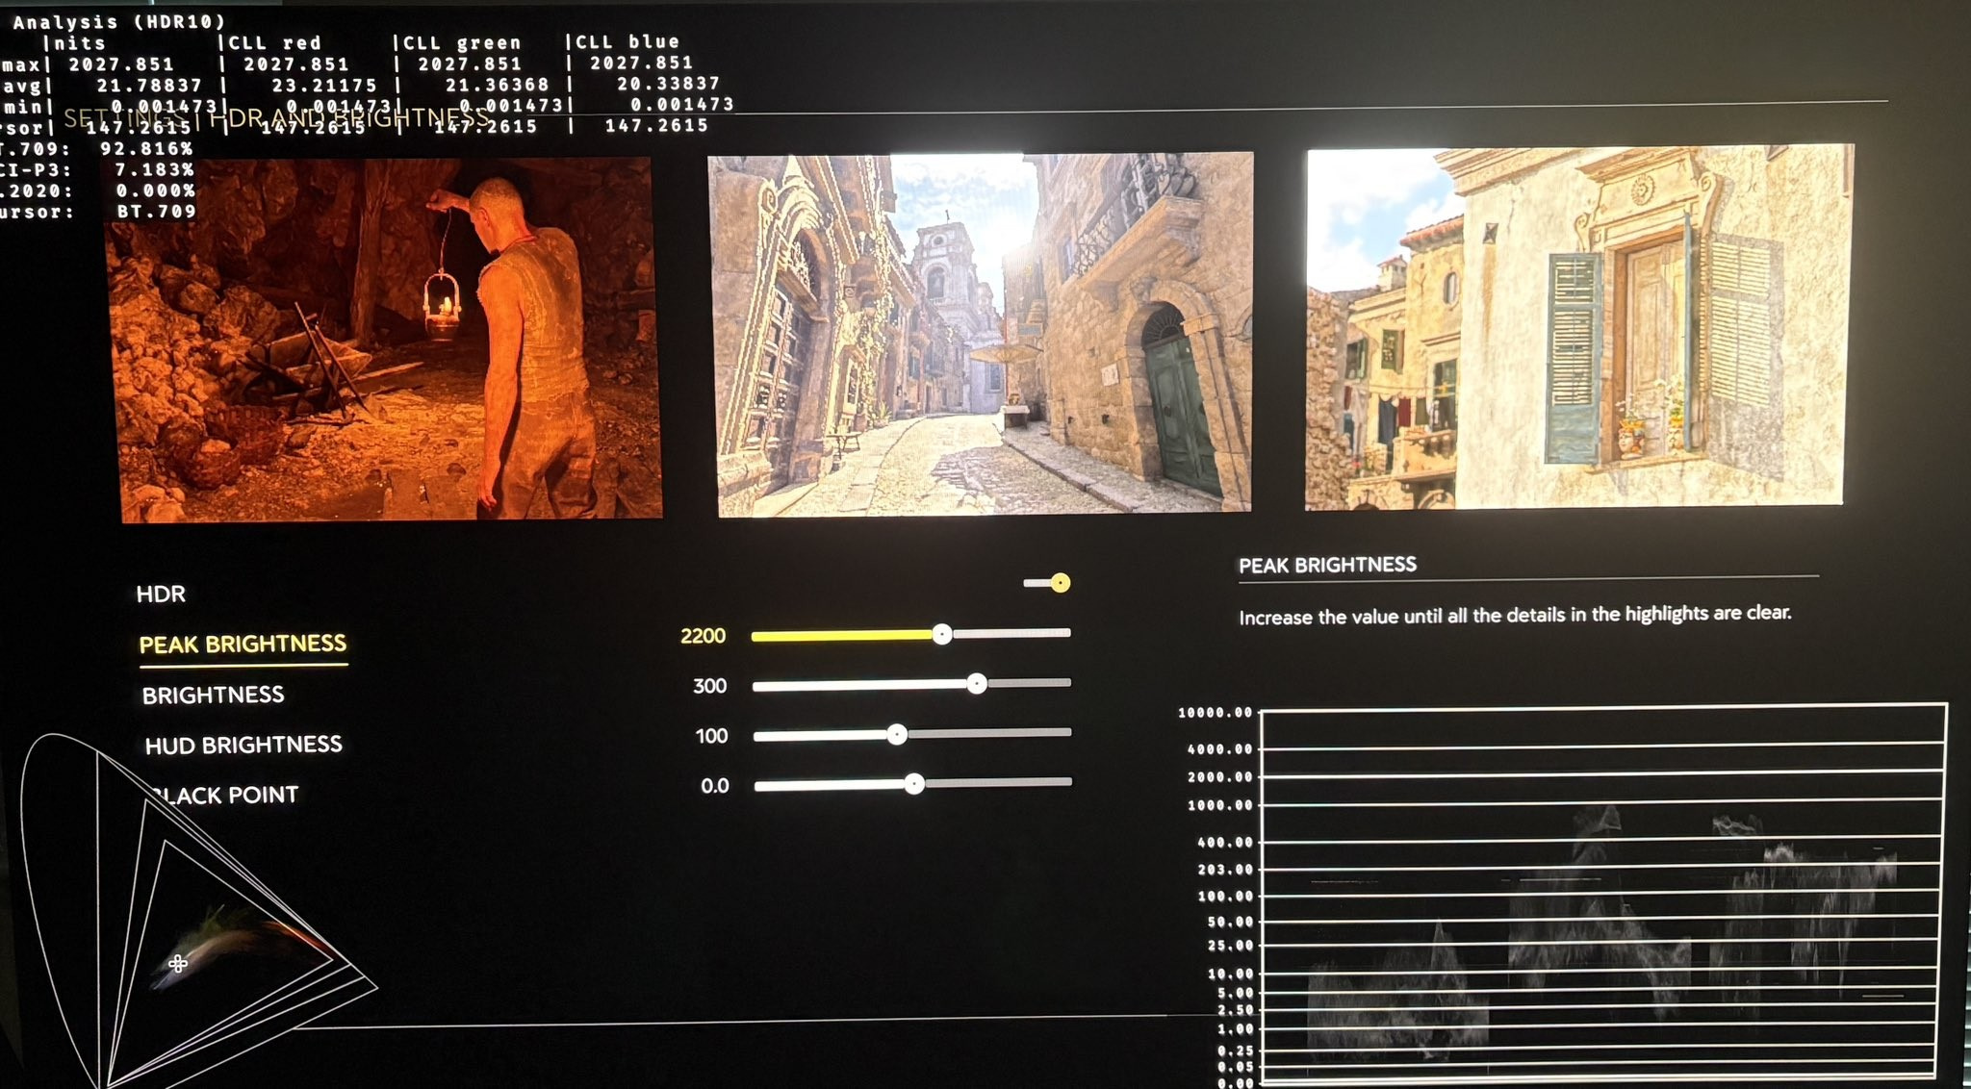Click the Brightness slider handle at 300
Image resolution: width=1971 pixels, height=1089 pixels.
click(977, 683)
